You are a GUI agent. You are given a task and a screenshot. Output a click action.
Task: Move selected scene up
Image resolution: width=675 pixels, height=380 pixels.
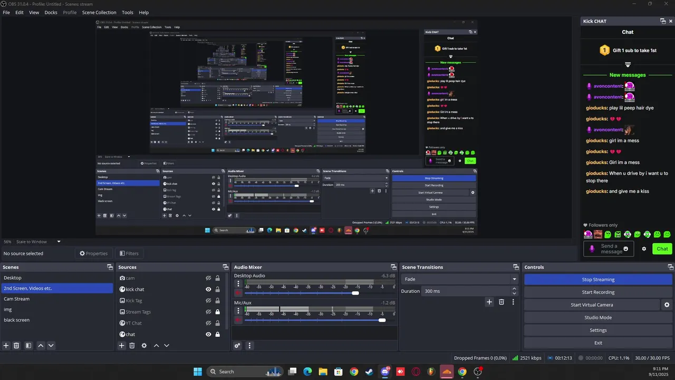[41, 346]
